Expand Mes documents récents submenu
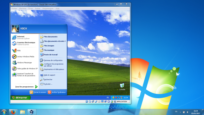 53,41
